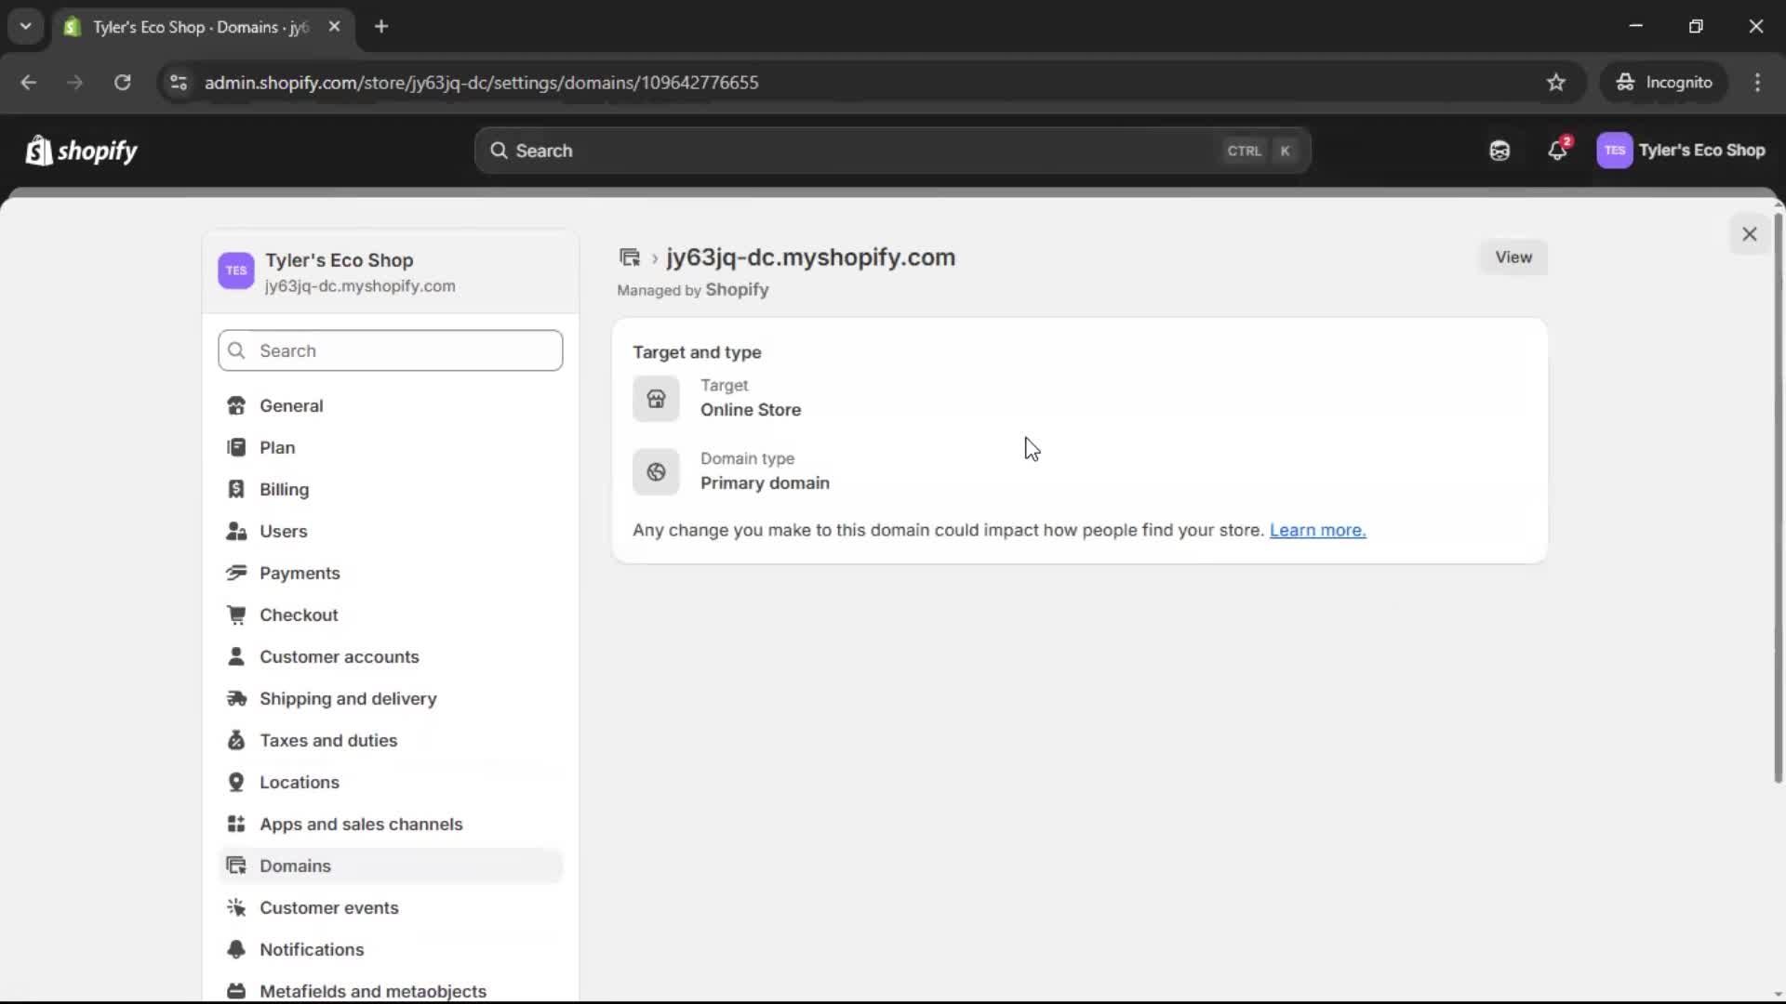
Task: Open Shopify Sidekick assistant
Action: 1499,151
